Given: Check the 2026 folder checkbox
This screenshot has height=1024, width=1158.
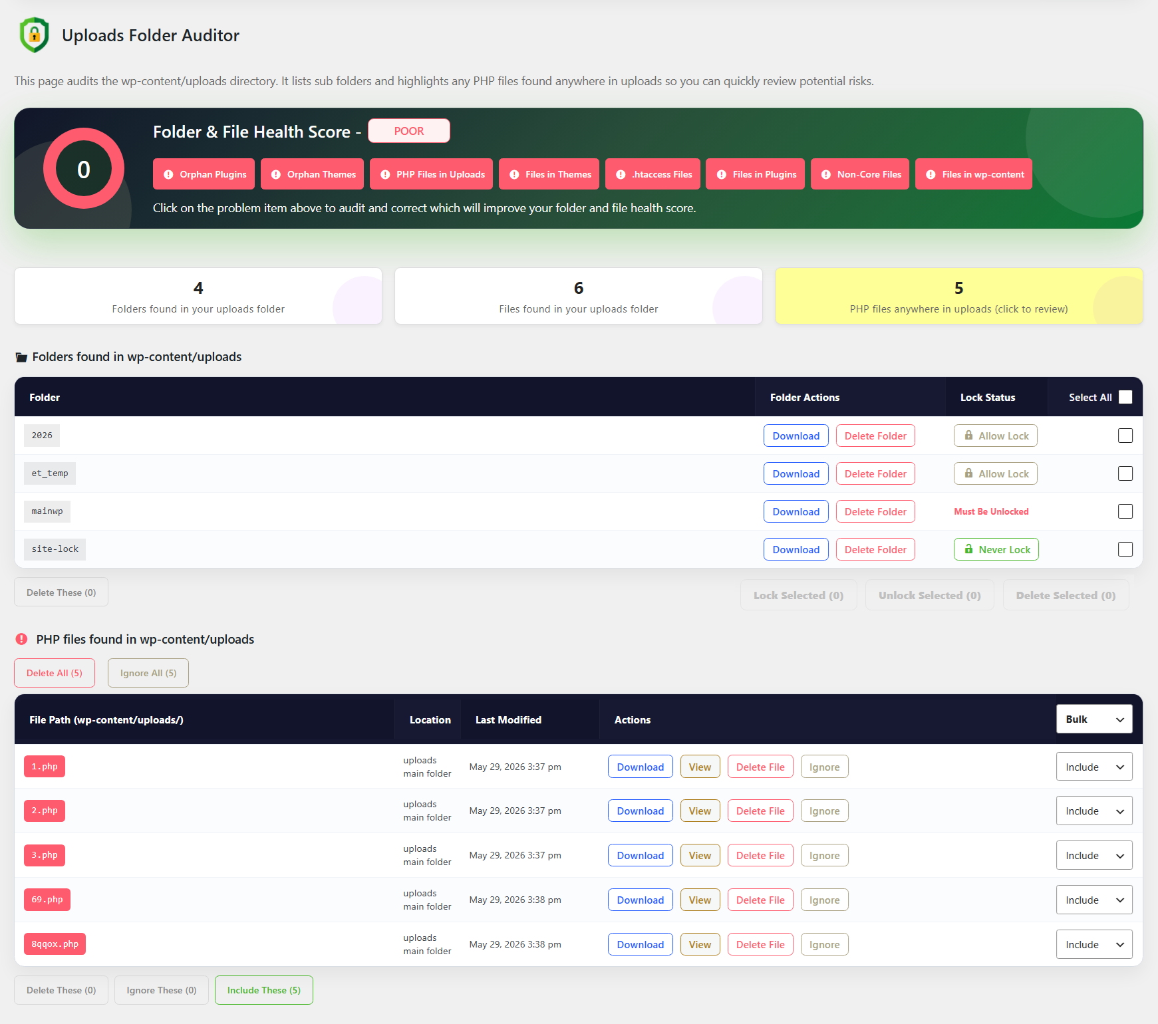Looking at the screenshot, I should (x=1125, y=436).
